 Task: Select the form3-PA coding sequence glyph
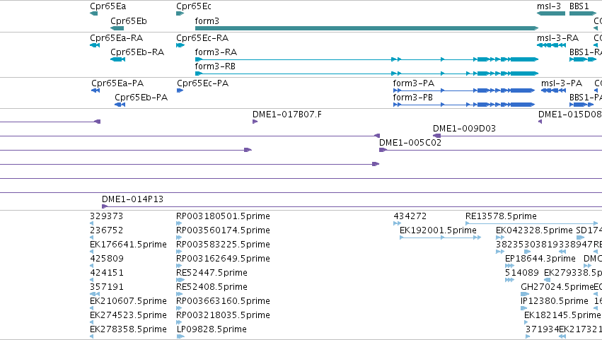click(464, 90)
